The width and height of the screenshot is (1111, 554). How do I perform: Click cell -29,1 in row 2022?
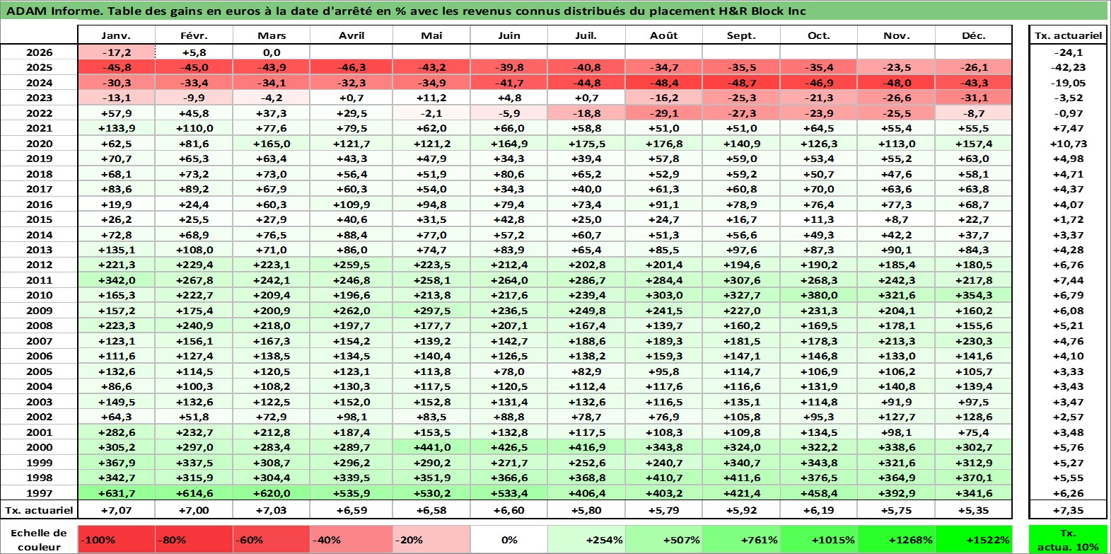click(664, 113)
